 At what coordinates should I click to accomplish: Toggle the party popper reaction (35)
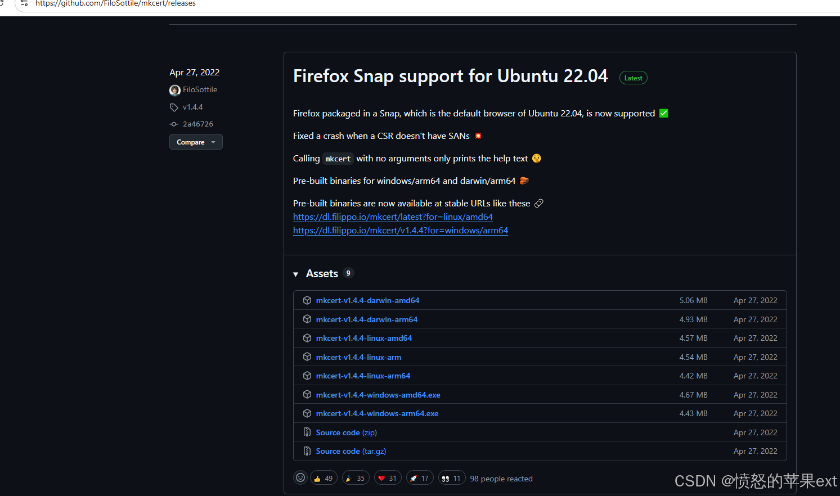[356, 479]
